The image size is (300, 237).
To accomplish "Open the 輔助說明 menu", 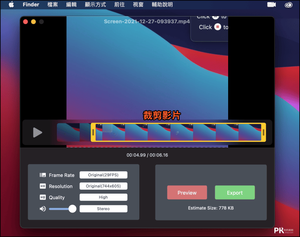I will [x=162, y=4].
